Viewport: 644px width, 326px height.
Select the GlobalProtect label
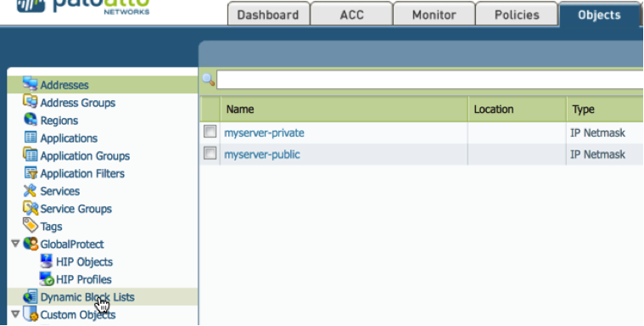[72, 244]
